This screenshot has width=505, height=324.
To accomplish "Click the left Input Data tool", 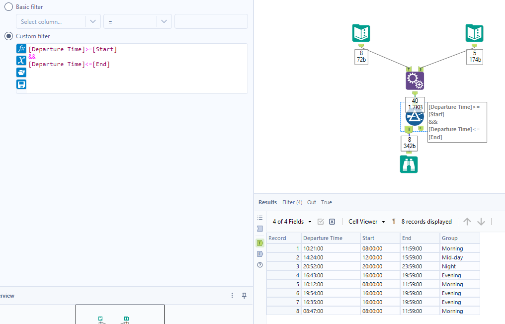I will point(361,33).
